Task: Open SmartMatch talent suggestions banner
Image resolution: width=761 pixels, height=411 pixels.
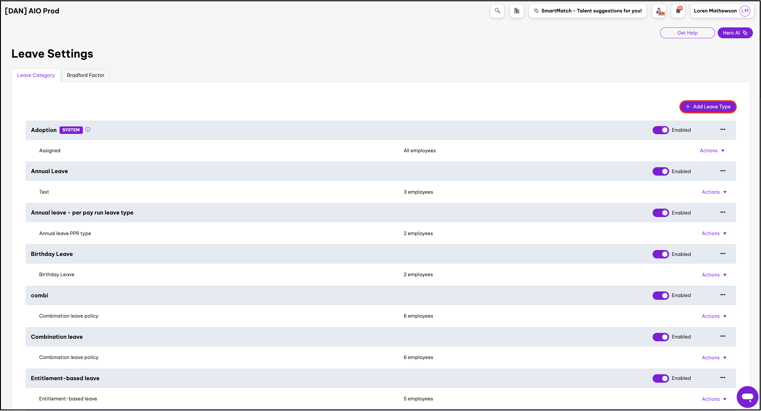Action: point(587,11)
